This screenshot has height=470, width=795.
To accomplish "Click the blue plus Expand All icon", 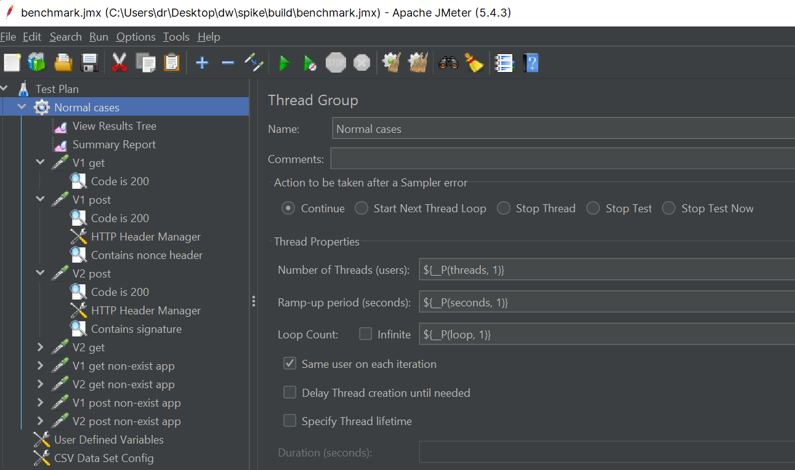I will click(202, 63).
